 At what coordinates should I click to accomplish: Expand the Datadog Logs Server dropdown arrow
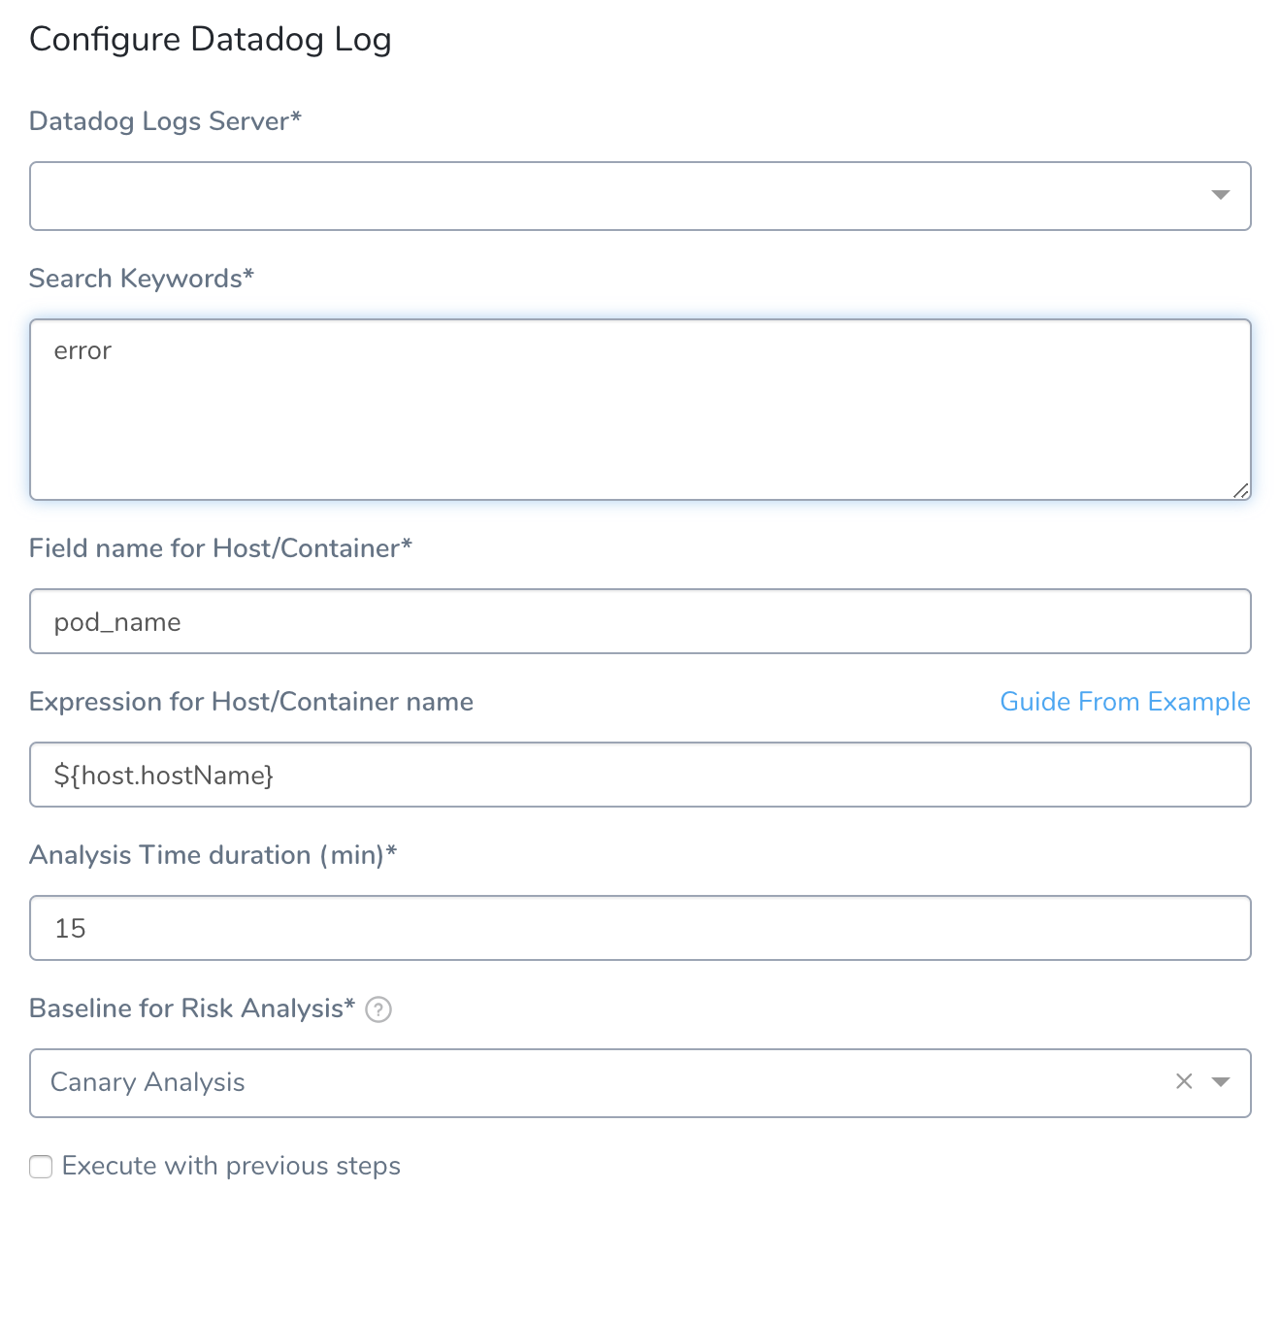pos(1221,195)
